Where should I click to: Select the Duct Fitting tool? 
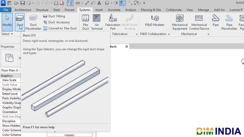(54, 16)
